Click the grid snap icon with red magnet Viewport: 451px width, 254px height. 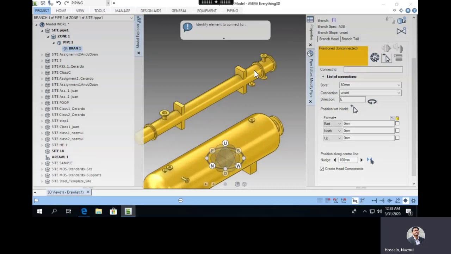click(328, 201)
